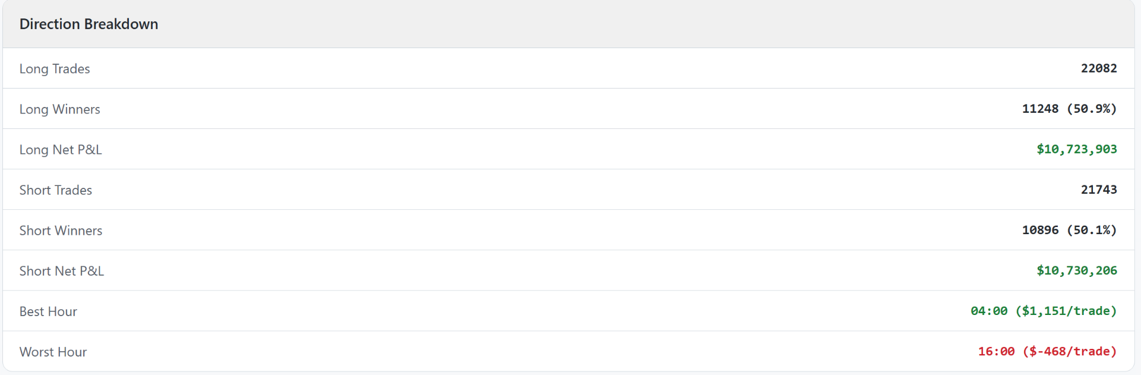Click the 11248 long winners count

pyautogui.click(x=1040, y=109)
